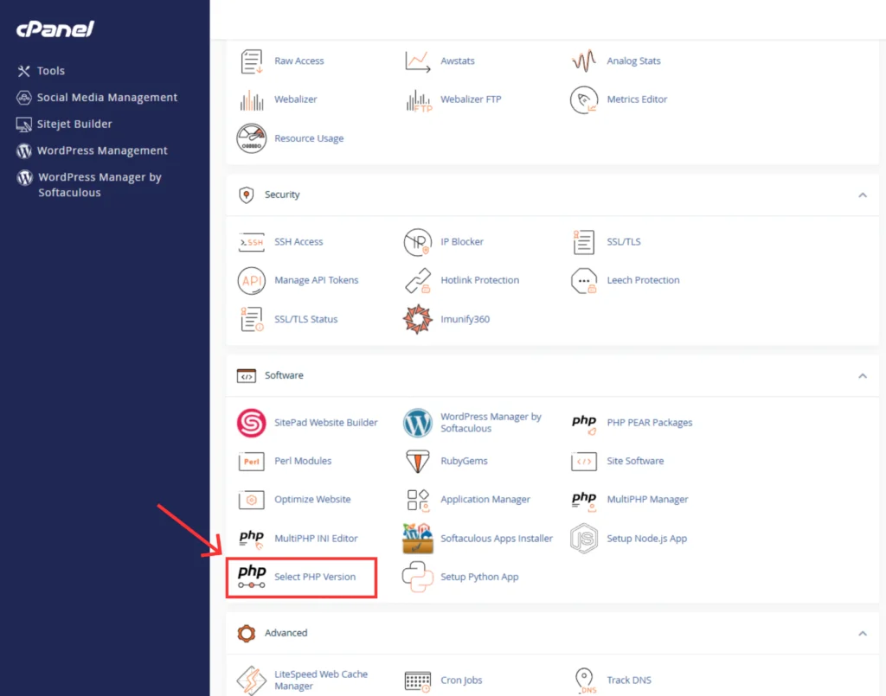Open Sitejet Builder in the sidebar
Image resolution: width=886 pixels, height=696 pixels.
tap(64, 124)
